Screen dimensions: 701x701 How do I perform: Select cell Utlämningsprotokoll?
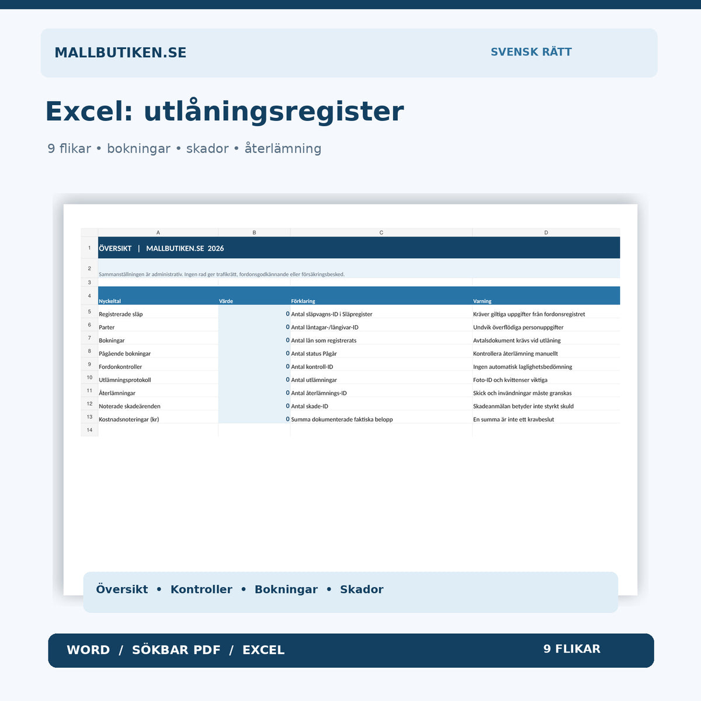(x=158, y=377)
